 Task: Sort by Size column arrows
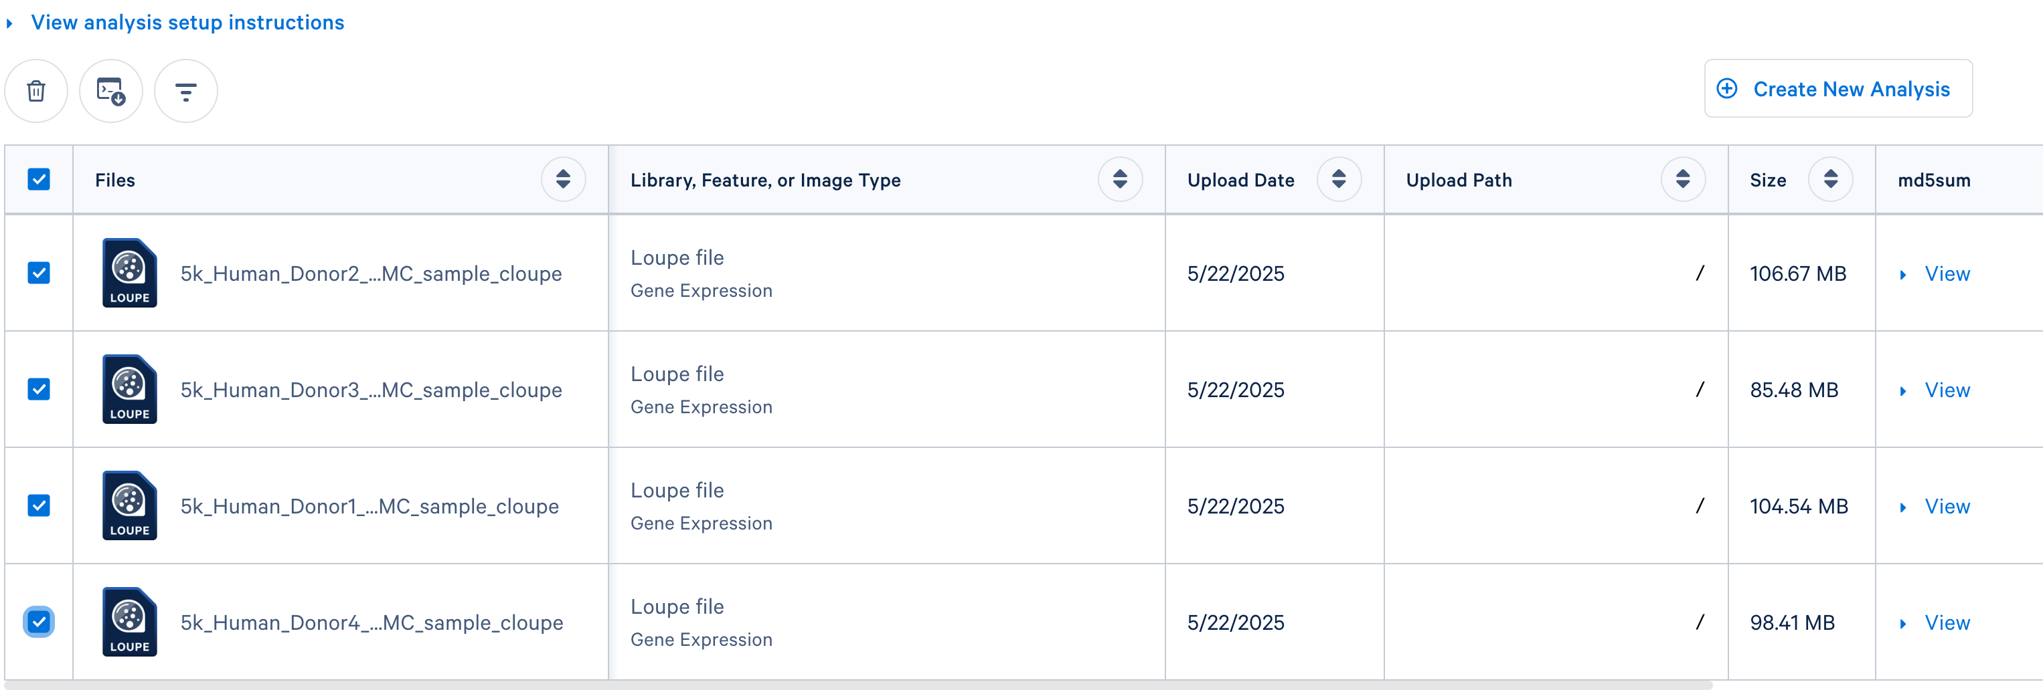point(1830,180)
